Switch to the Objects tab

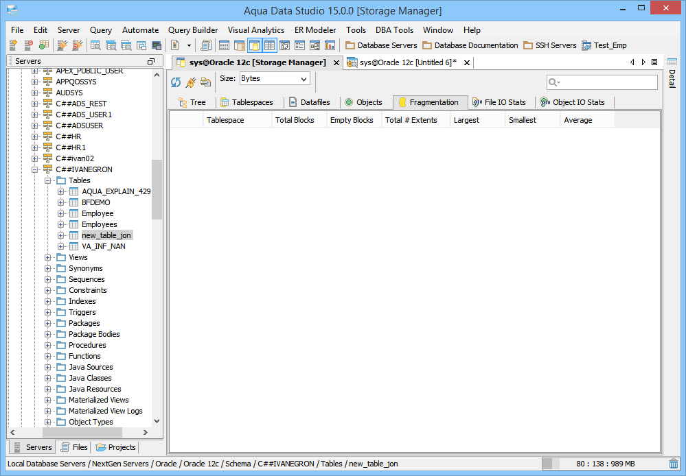pyautogui.click(x=363, y=102)
